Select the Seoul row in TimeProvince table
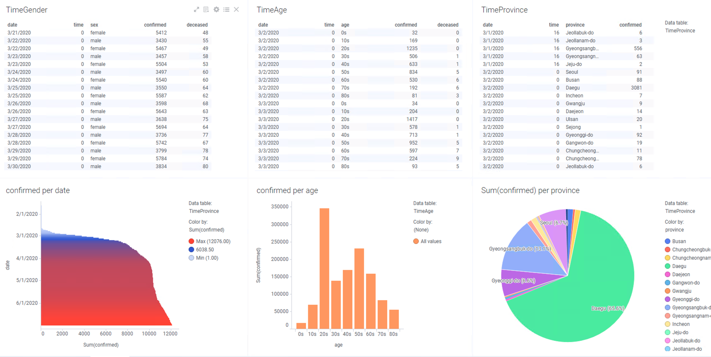Image resolution: width=711 pixels, height=357 pixels. coord(567,72)
